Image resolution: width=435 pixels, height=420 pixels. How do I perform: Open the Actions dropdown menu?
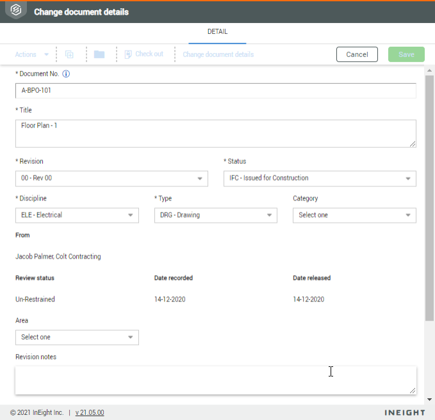coord(31,54)
